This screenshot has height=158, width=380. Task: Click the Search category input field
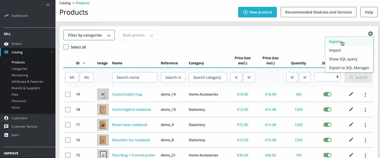(208, 77)
